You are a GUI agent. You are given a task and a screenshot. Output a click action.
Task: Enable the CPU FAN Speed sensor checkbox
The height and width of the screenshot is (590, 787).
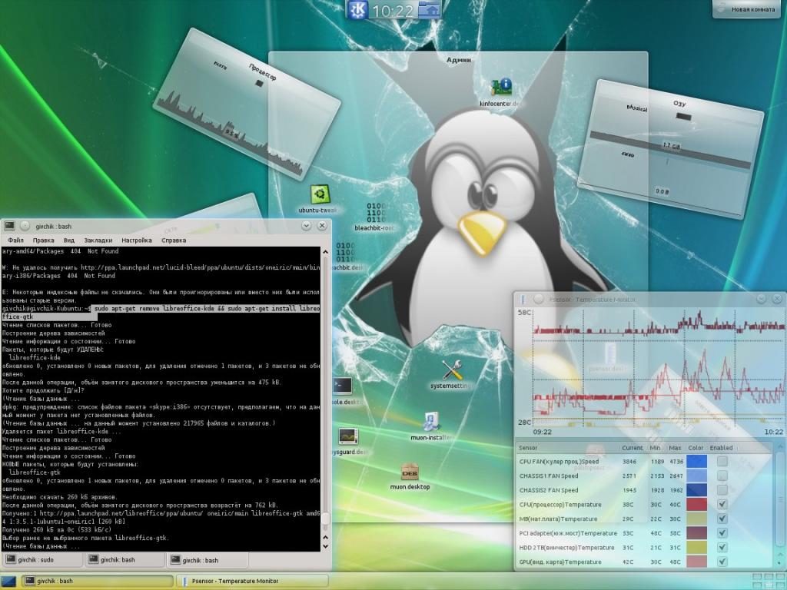(x=722, y=461)
